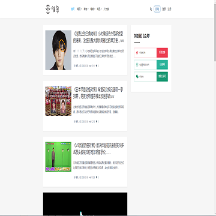Click the red Weibo follow button
Viewport: 216px width, 216px height.
click(x=162, y=53)
